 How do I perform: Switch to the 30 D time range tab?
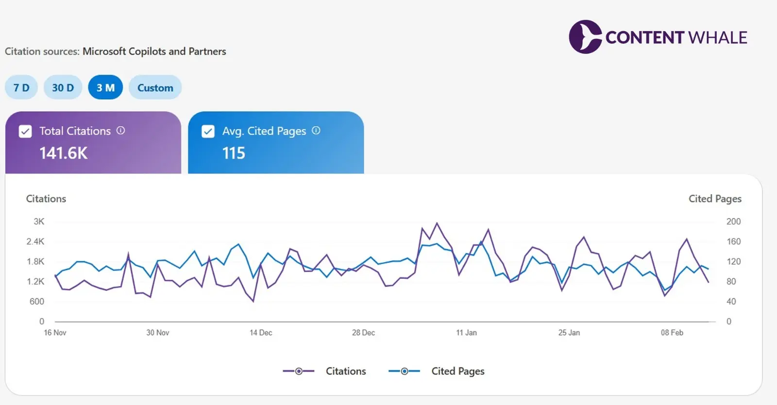[63, 87]
